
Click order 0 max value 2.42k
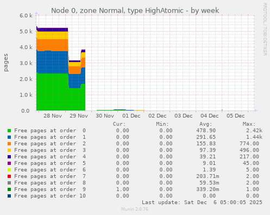[254, 131]
